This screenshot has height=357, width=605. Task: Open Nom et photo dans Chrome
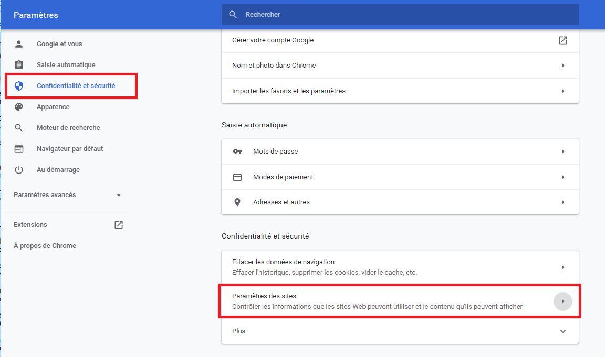400,66
